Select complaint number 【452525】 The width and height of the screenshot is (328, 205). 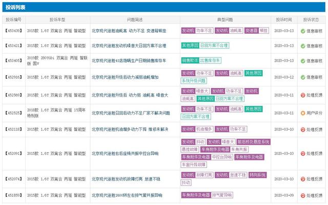tap(14, 113)
